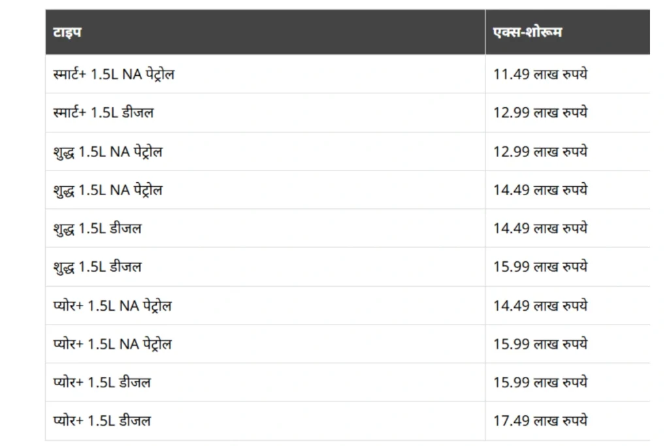Click the स्मार्ट+ डीजल 12.99 लाख price
The height and width of the screenshot is (446, 669).
pos(540,113)
